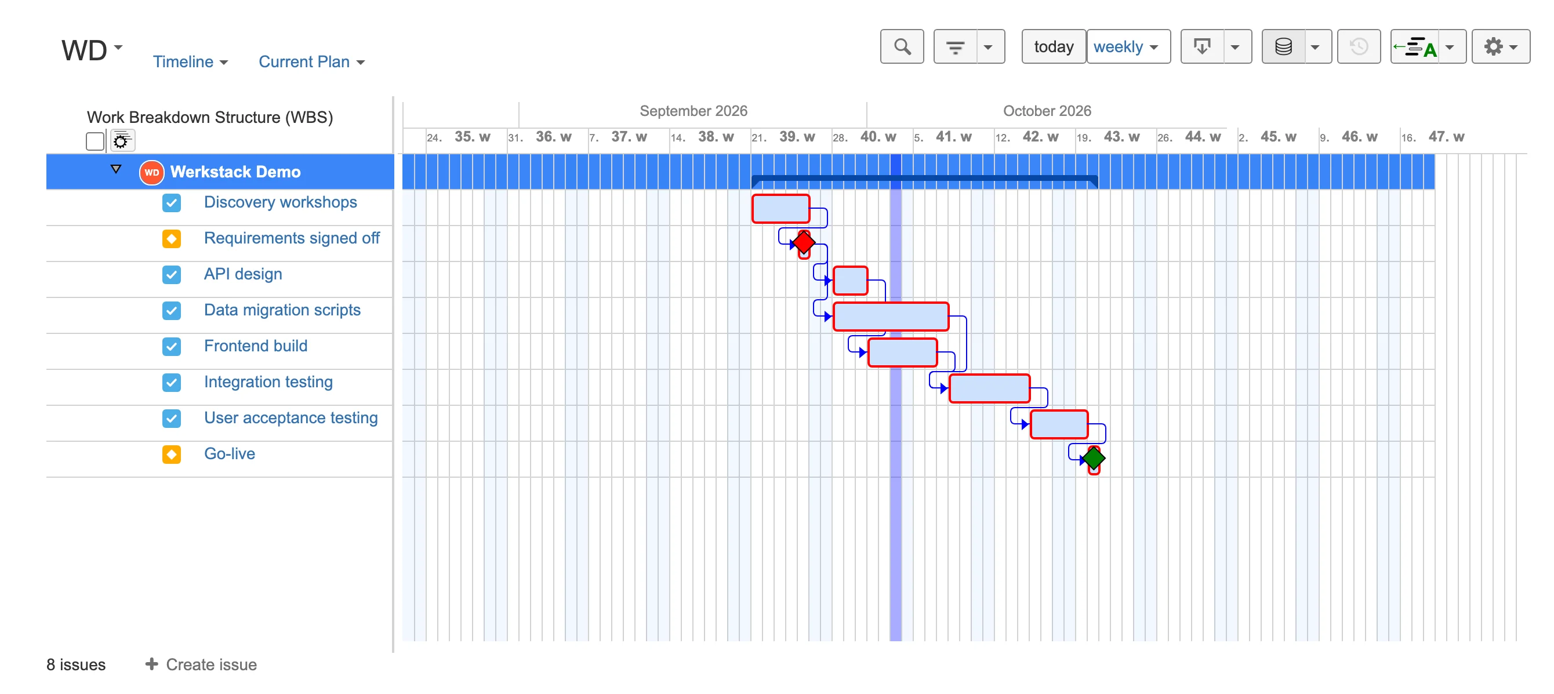Click the Frontend build task checkbox icon

pos(171,346)
